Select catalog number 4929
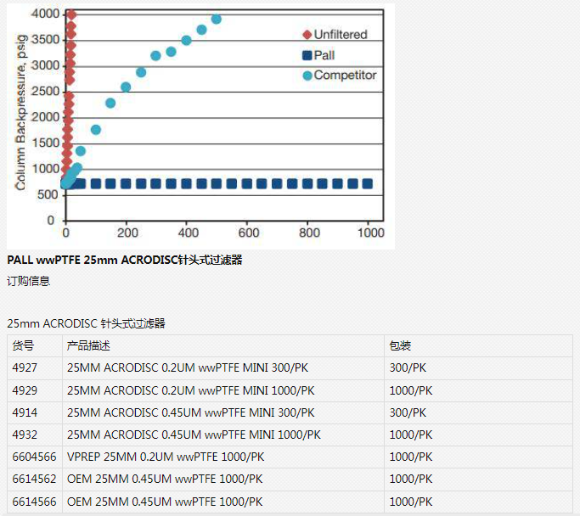 (25, 390)
